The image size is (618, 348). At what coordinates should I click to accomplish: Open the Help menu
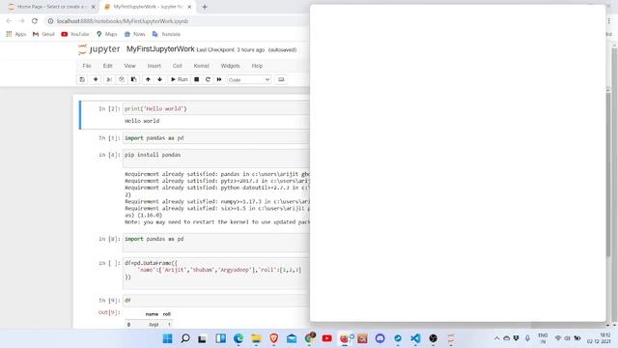257,66
